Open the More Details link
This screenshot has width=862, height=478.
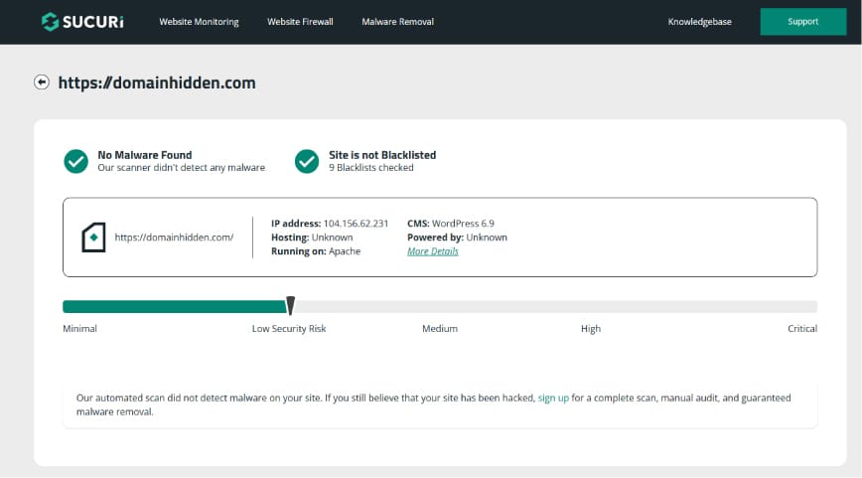click(433, 251)
